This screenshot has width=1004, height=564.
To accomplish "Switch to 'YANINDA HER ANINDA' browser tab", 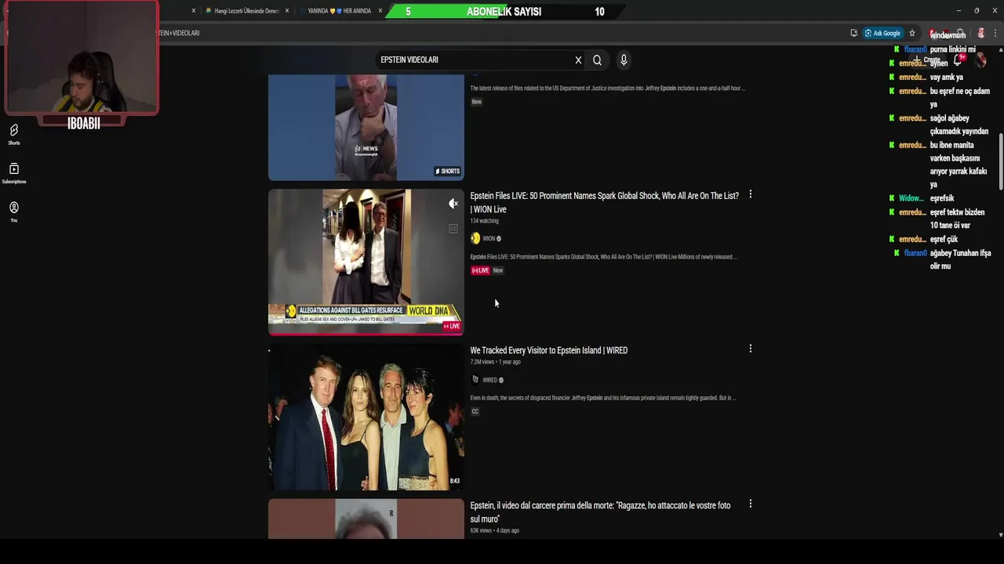I will [340, 11].
